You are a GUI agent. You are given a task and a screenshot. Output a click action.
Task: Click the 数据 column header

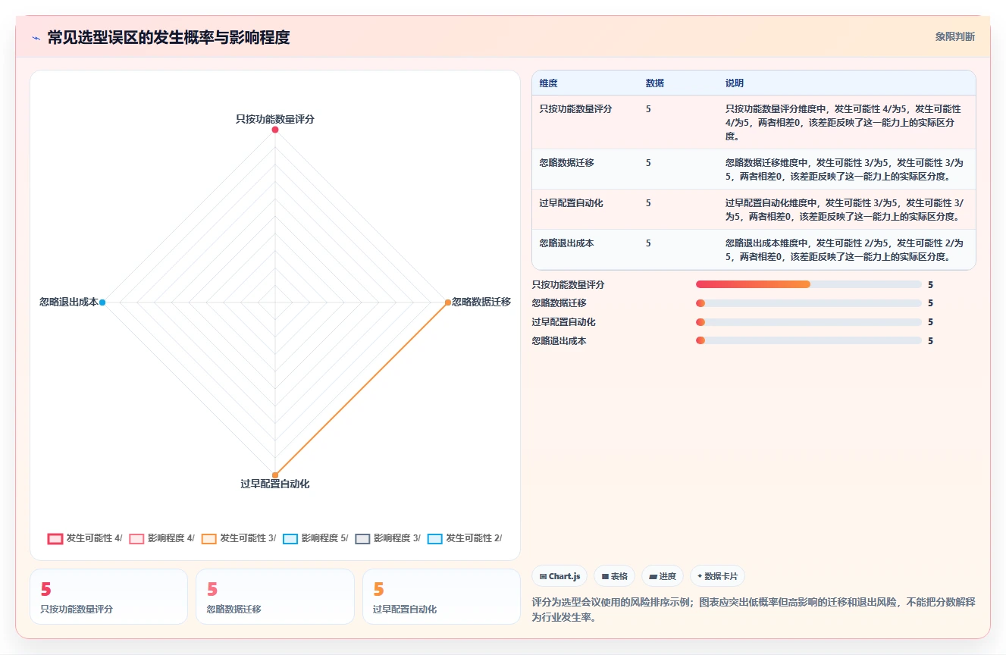[655, 83]
